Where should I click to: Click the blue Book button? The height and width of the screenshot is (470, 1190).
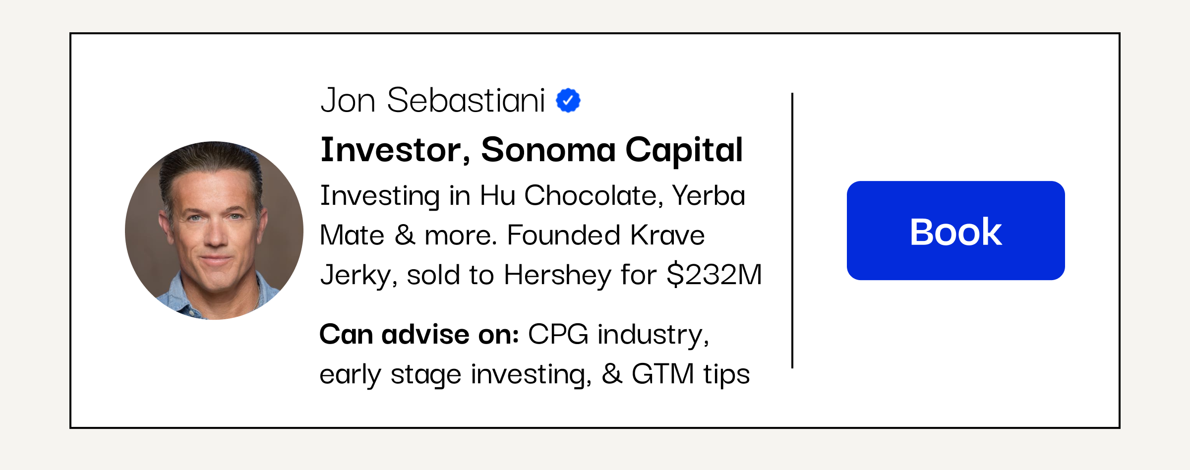(x=955, y=231)
